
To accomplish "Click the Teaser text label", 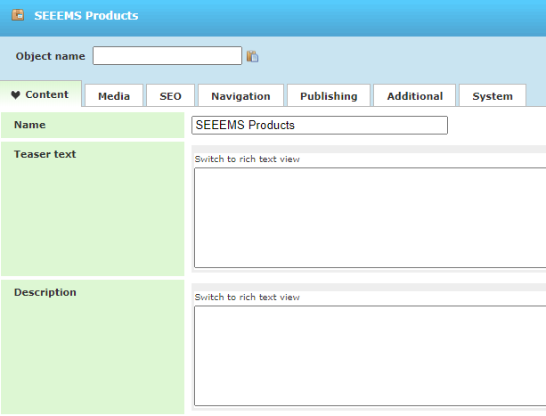I will click(45, 154).
